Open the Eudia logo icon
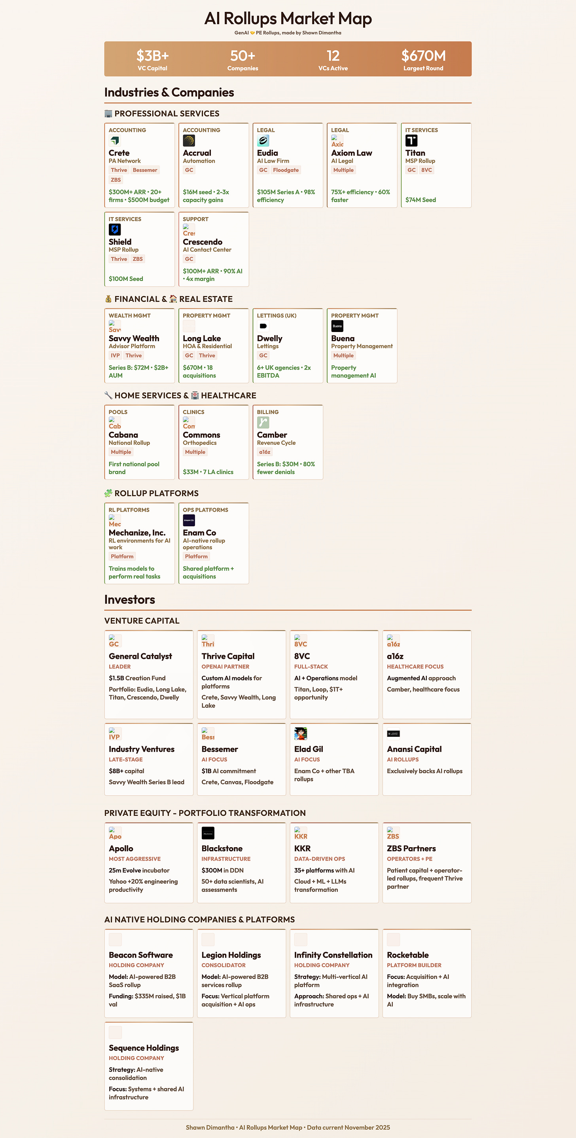This screenshot has width=576, height=1138. click(263, 140)
